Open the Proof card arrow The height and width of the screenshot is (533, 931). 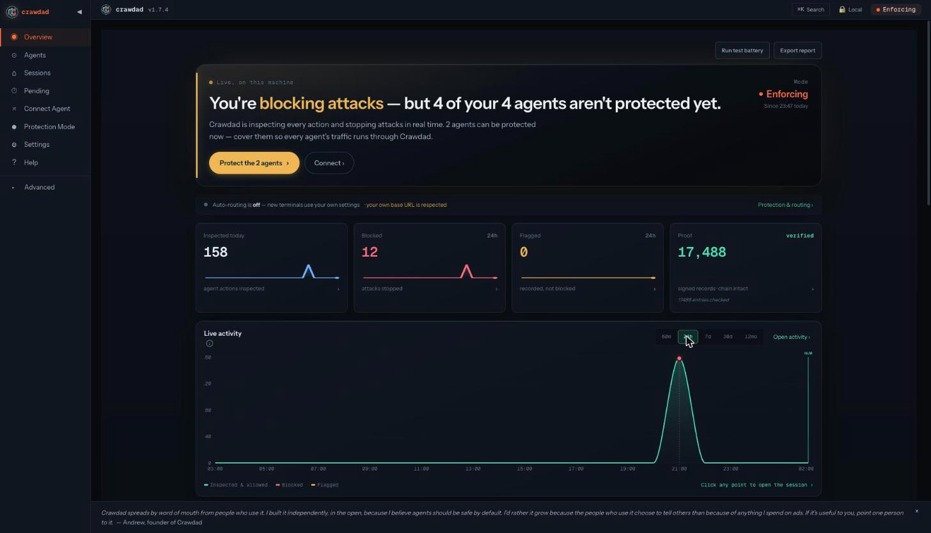pos(813,289)
